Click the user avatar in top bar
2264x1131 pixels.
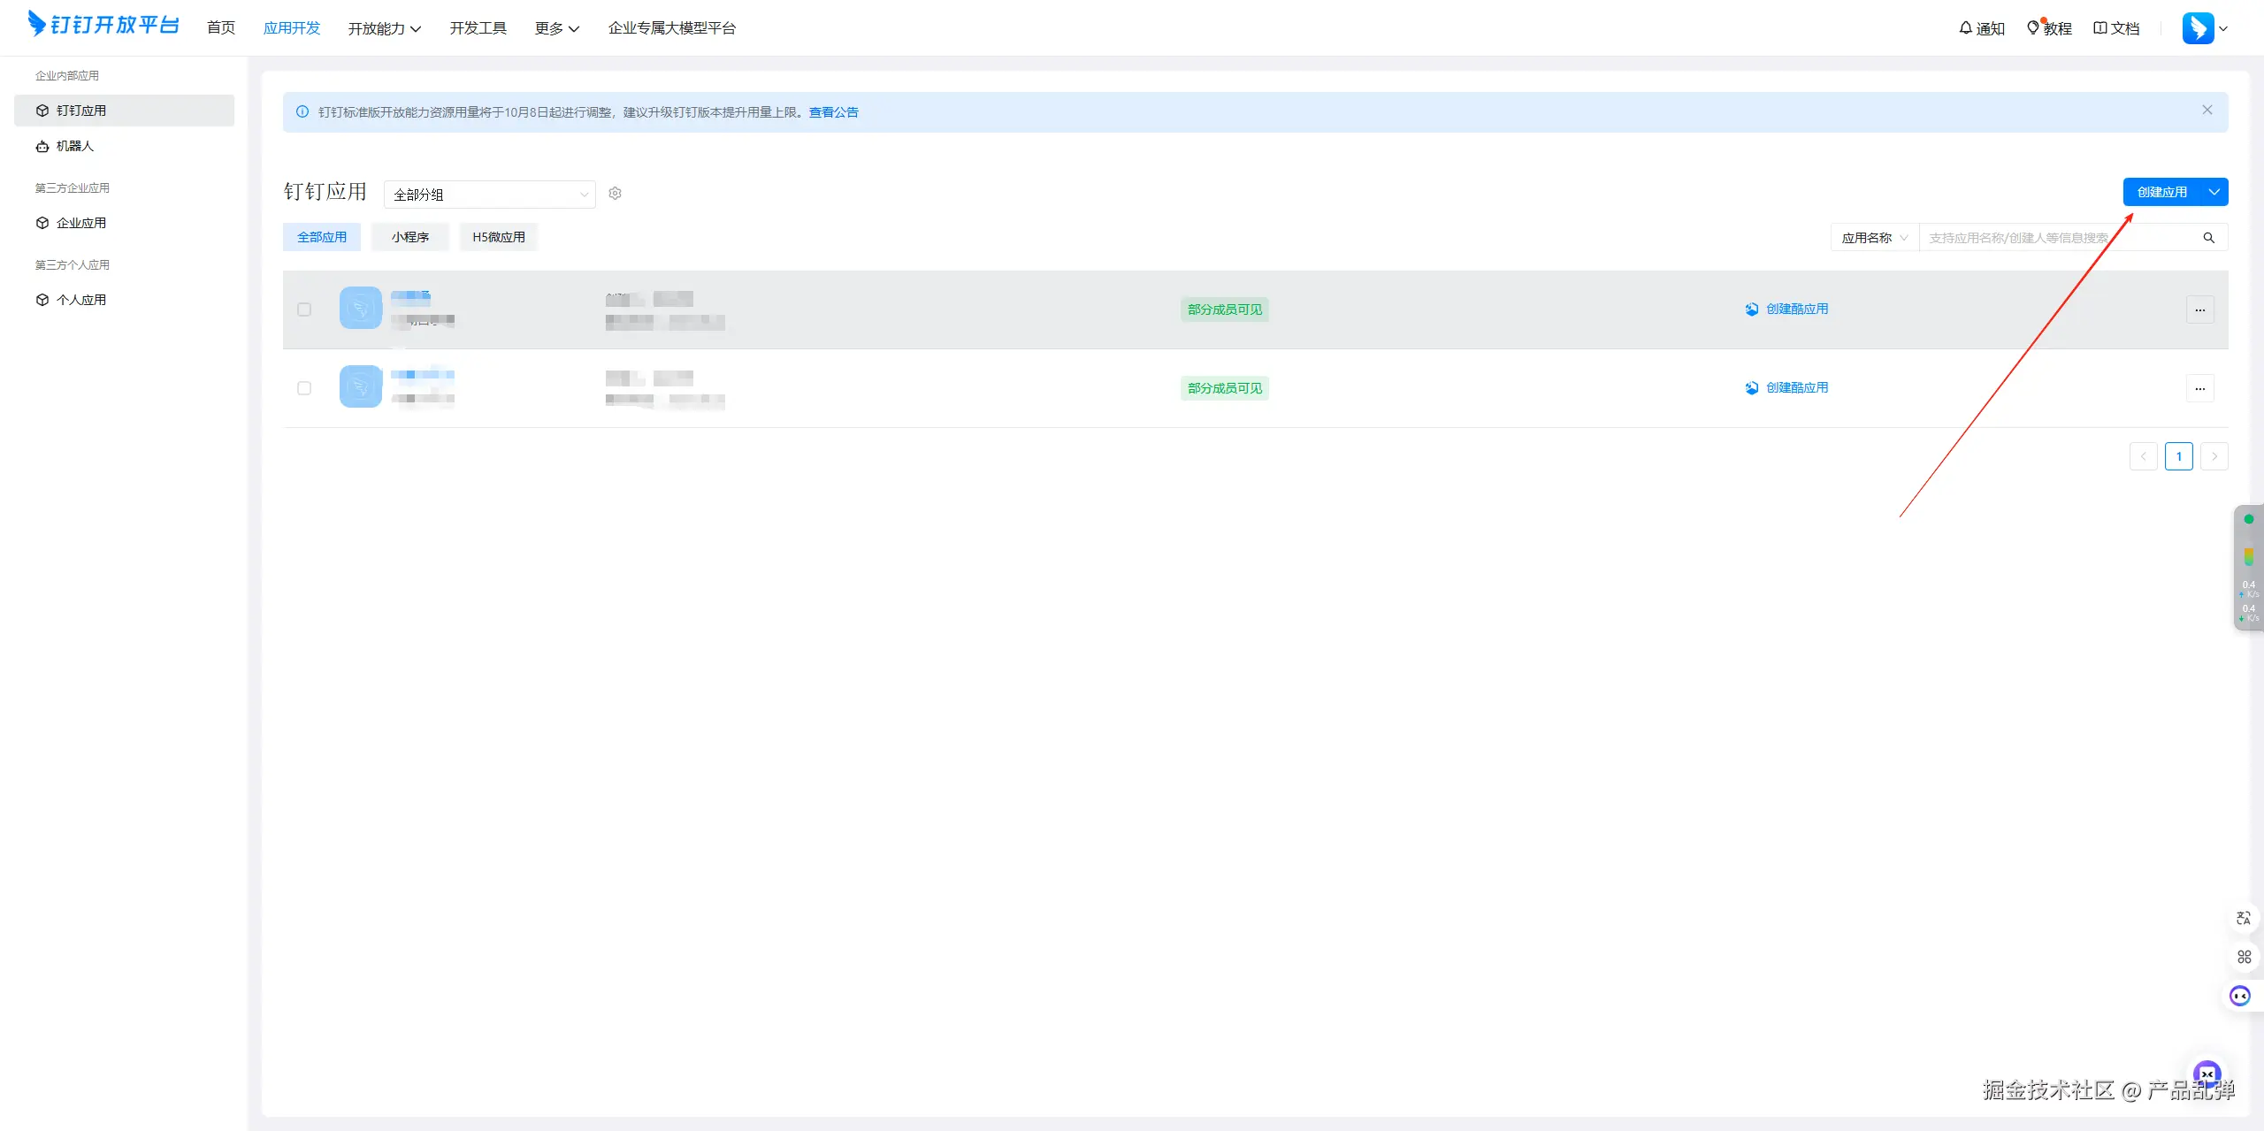2198,28
